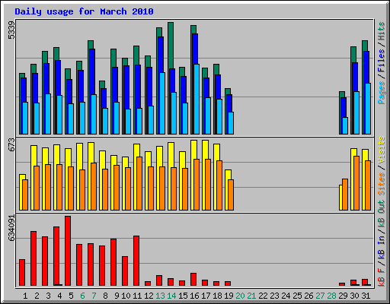This screenshot has height=304, width=390.
Task: Click the yellow Visits bar for day 17
Action: (x=205, y=150)
